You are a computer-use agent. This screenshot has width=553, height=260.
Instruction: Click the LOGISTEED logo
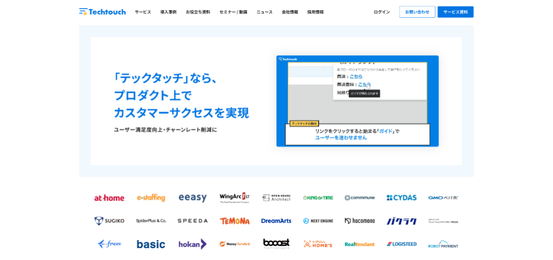[402, 244]
